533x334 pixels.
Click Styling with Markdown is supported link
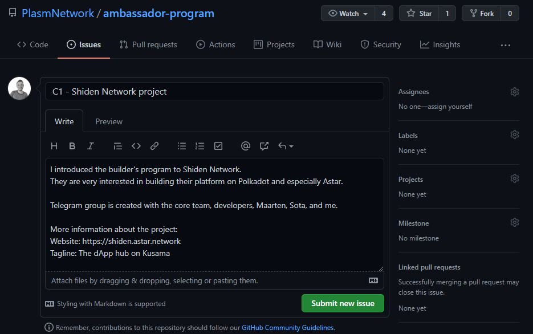click(105, 304)
